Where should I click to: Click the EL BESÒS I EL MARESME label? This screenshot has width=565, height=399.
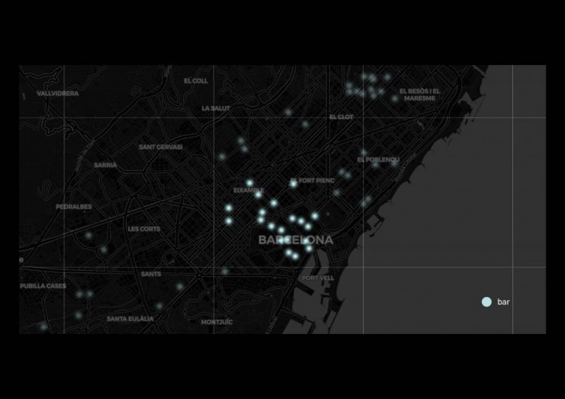419,94
